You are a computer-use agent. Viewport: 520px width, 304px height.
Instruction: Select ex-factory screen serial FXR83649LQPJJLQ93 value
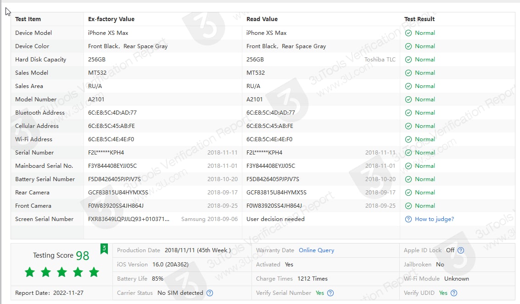(x=129, y=219)
